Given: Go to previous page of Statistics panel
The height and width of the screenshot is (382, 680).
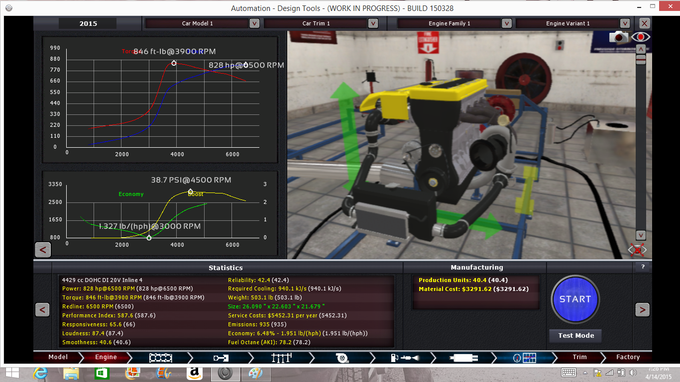Looking at the screenshot, I should pyautogui.click(x=42, y=310).
